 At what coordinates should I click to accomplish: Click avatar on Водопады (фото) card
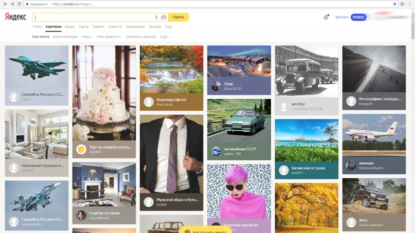coord(148,102)
